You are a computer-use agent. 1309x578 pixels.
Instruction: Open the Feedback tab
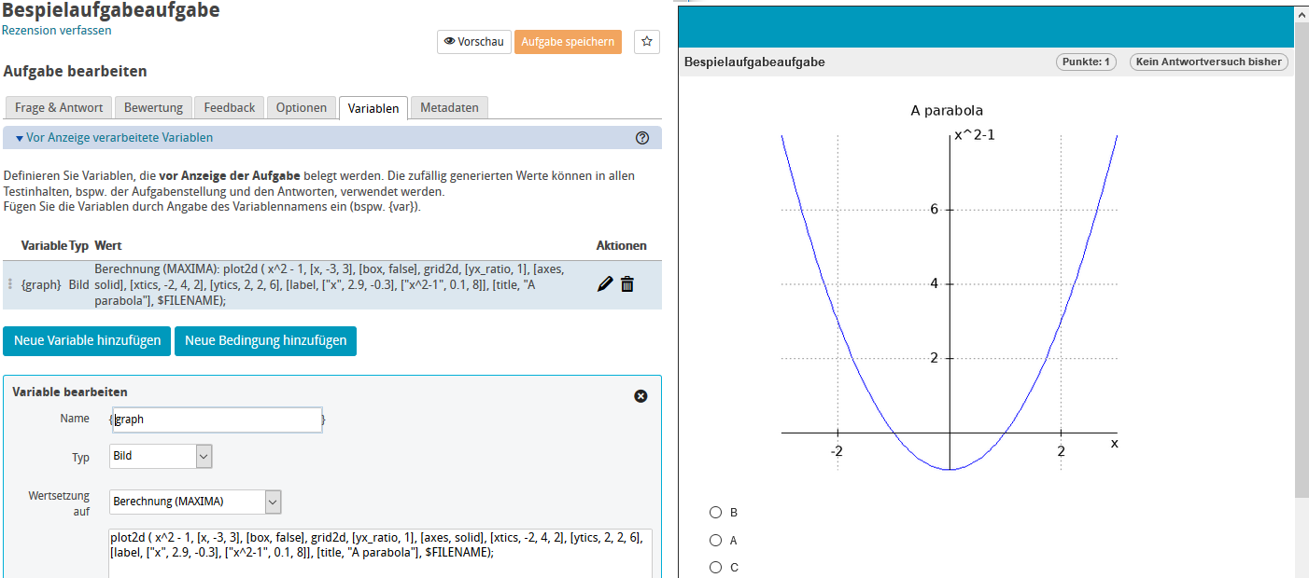point(229,108)
